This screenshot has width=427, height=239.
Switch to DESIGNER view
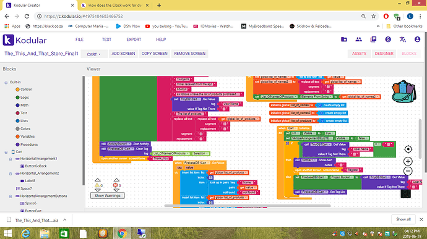coord(384,54)
